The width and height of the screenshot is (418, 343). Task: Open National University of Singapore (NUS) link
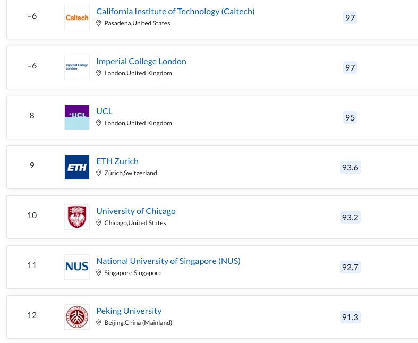tap(168, 261)
